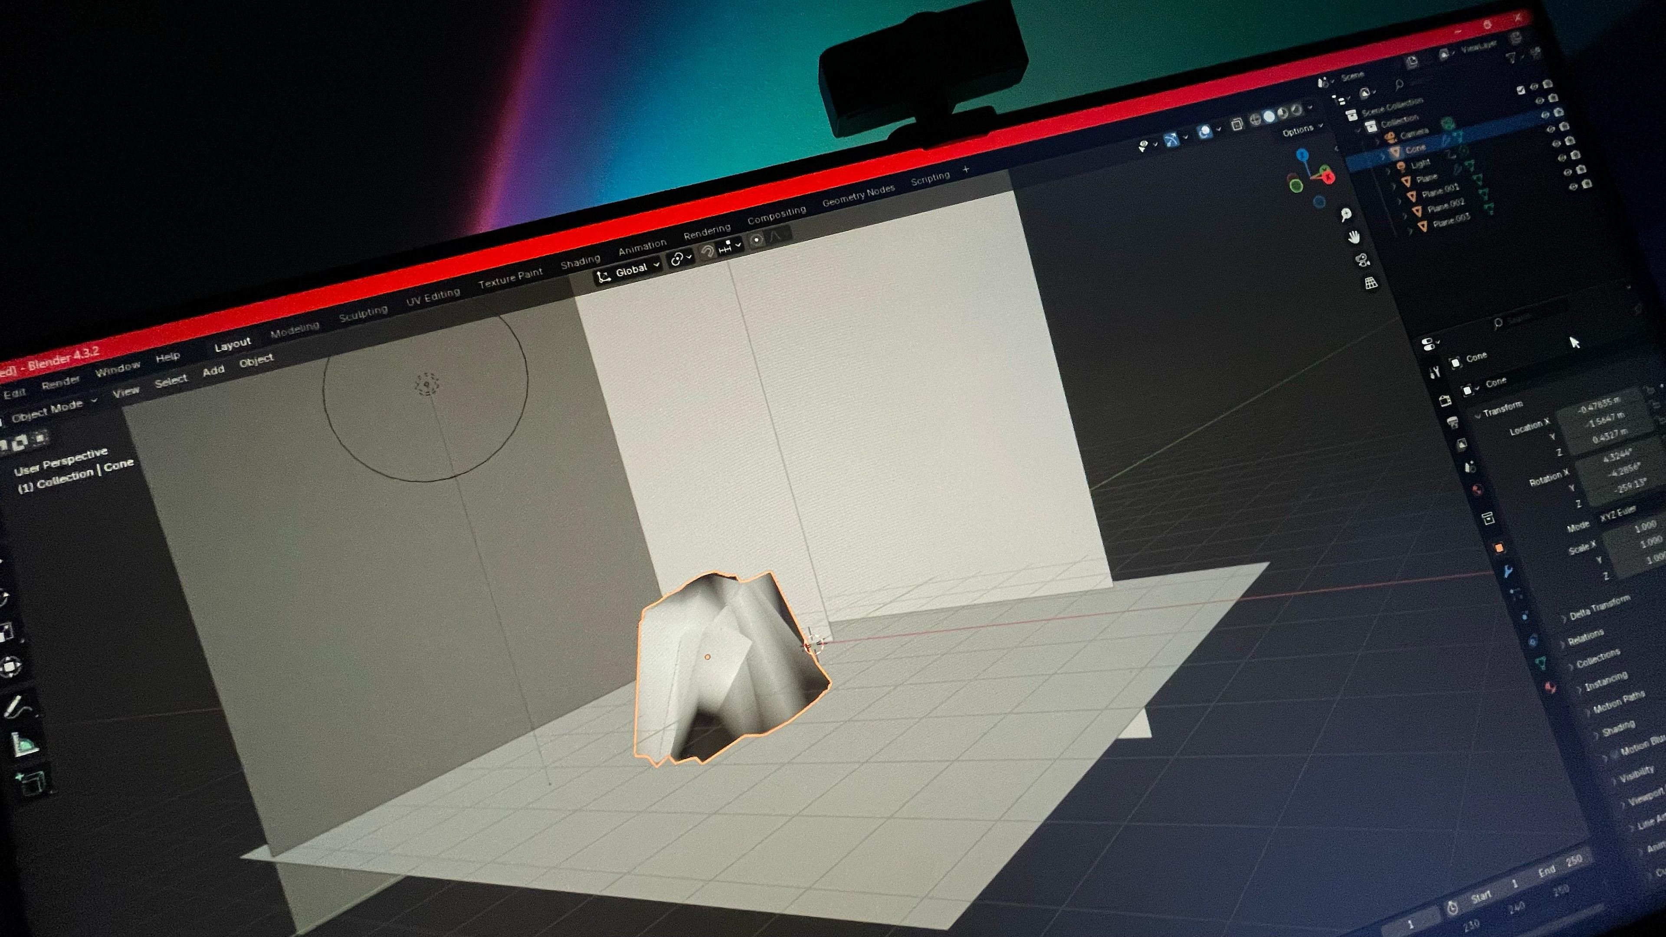Switch to the Sculpting workspace tab

click(363, 314)
